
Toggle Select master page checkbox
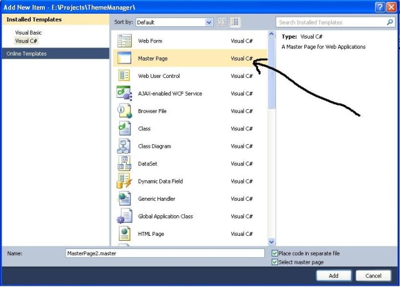(275, 262)
